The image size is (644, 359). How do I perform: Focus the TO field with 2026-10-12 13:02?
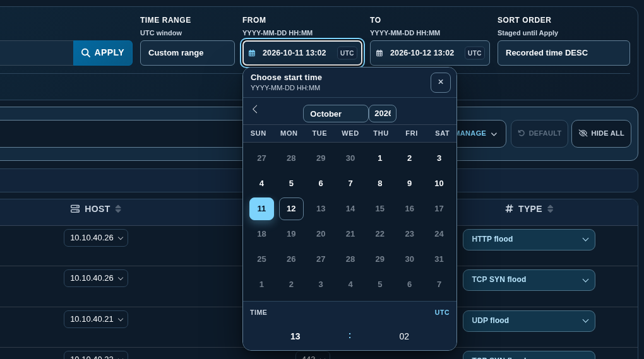[x=429, y=53]
